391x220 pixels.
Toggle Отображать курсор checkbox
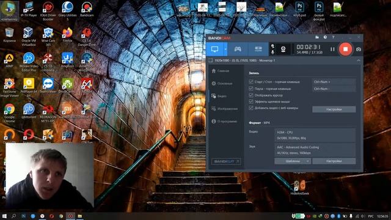click(x=251, y=95)
